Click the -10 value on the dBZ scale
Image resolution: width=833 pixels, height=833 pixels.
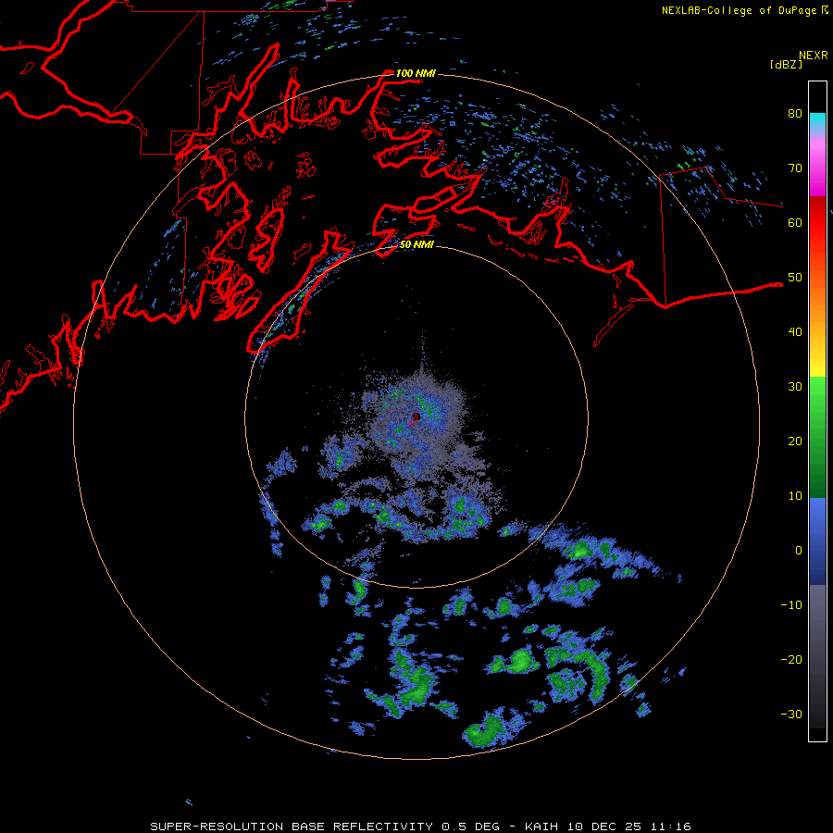(x=791, y=605)
